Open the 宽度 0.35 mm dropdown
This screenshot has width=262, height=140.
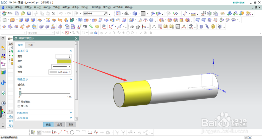(60, 72)
